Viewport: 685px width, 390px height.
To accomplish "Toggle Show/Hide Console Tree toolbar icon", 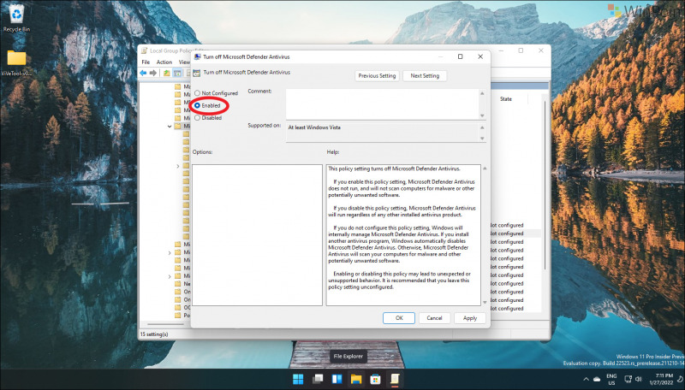I will pyautogui.click(x=177, y=73).
